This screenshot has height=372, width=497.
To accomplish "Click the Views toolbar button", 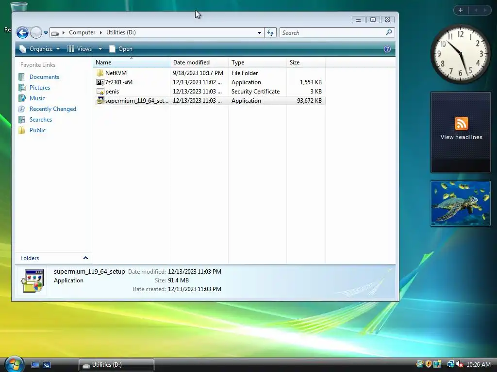I will pos(80,49).
